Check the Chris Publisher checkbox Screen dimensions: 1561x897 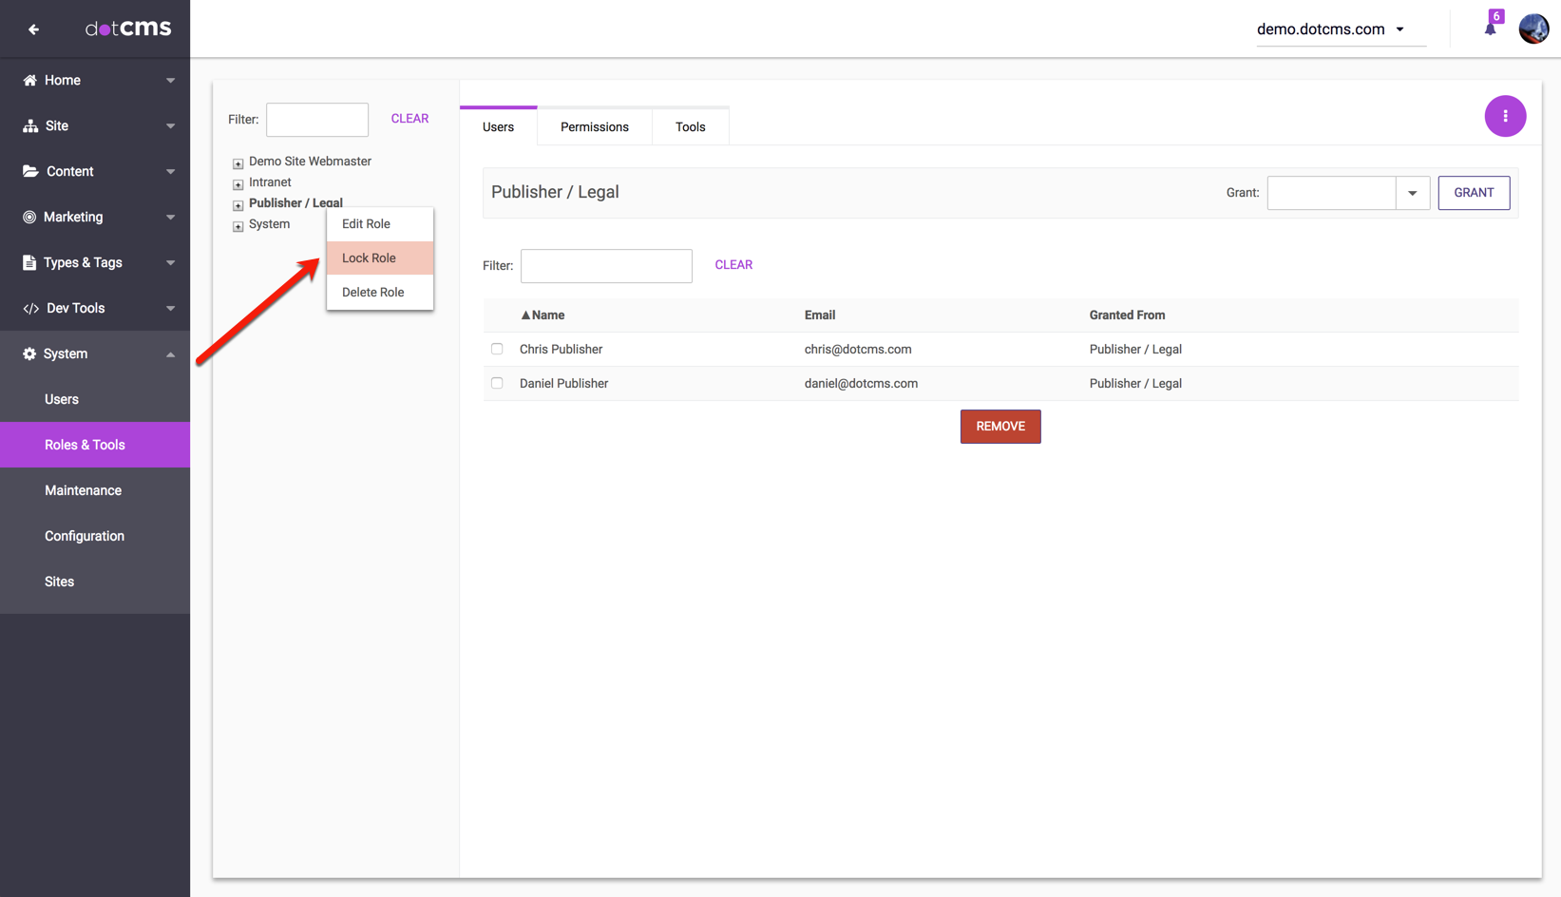(497, 349)
